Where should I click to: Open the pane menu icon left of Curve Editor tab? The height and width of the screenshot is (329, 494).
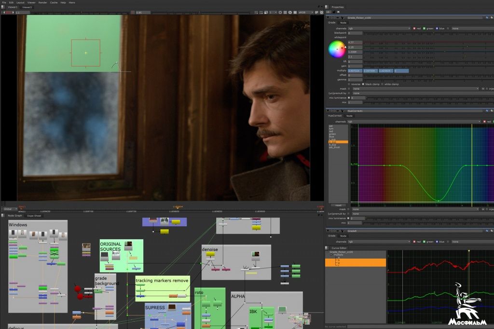pyautogui.click(x=327, y=248)
